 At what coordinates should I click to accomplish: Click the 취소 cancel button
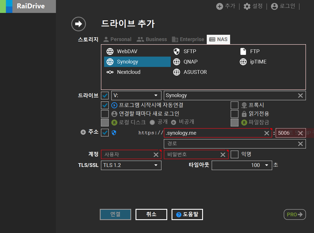coord(151,214)
